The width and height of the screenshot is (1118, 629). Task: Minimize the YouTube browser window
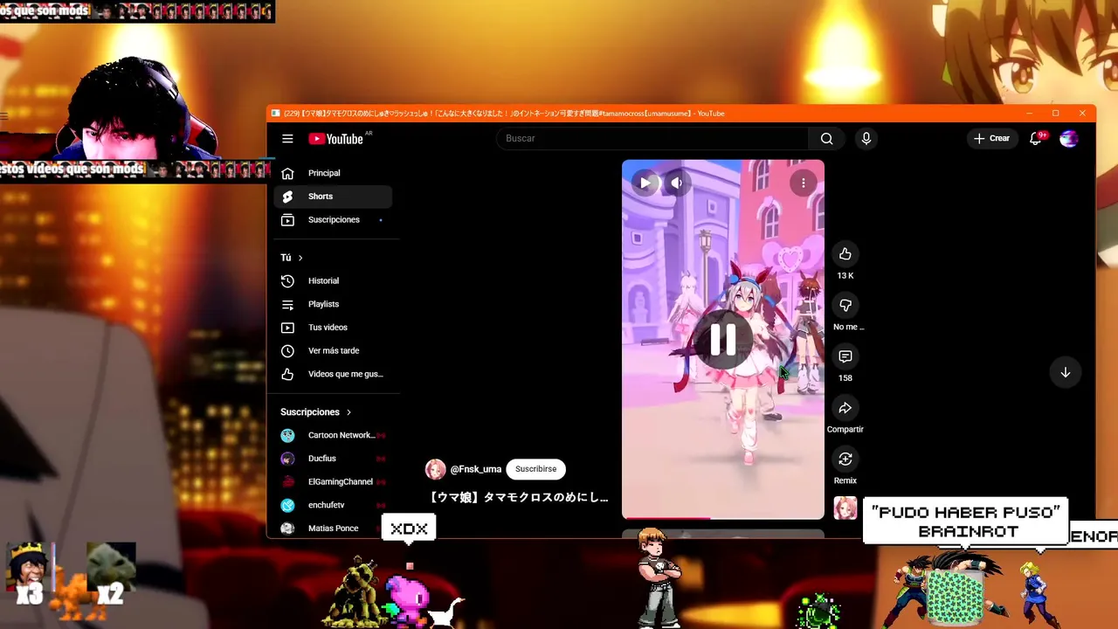(x=1030, y=113)
